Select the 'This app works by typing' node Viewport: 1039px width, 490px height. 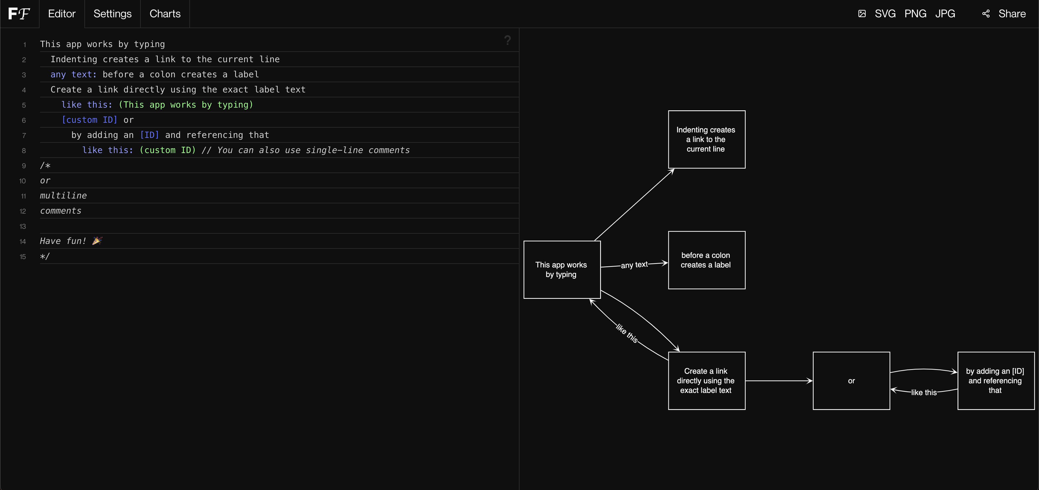(x=561, y=270)
